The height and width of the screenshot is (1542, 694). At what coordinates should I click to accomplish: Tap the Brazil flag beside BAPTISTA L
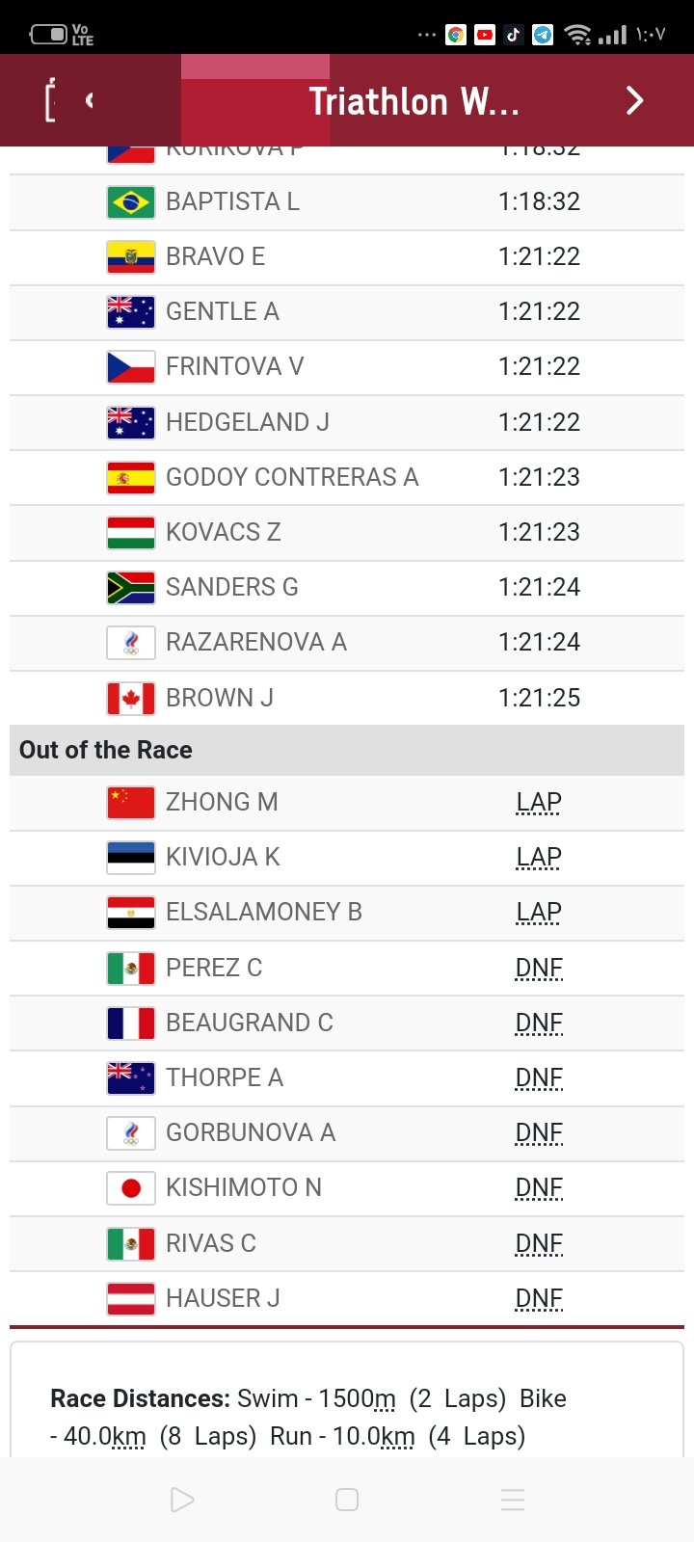click(131, 202)
